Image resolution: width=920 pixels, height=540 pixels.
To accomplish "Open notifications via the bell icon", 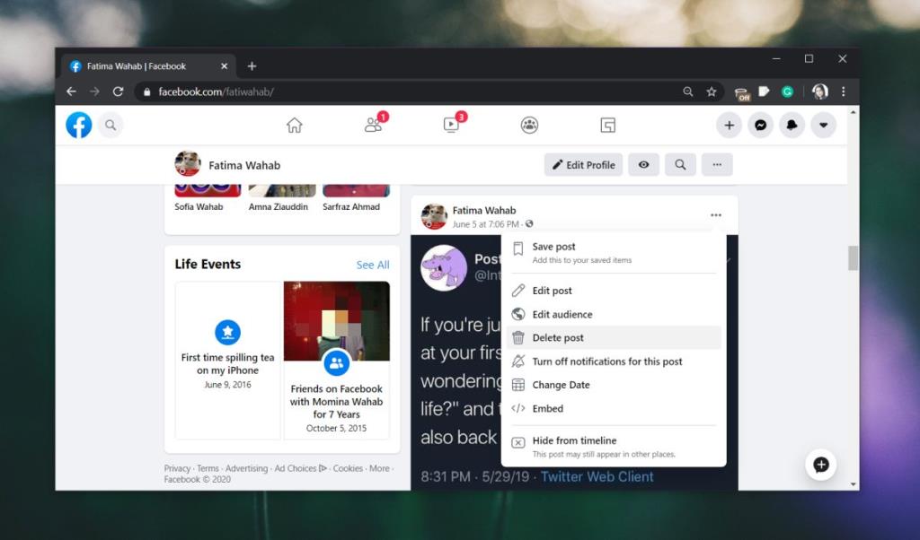I will click(792, 126).
